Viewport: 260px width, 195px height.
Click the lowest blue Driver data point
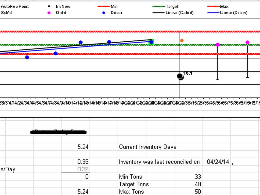point(27,57)
